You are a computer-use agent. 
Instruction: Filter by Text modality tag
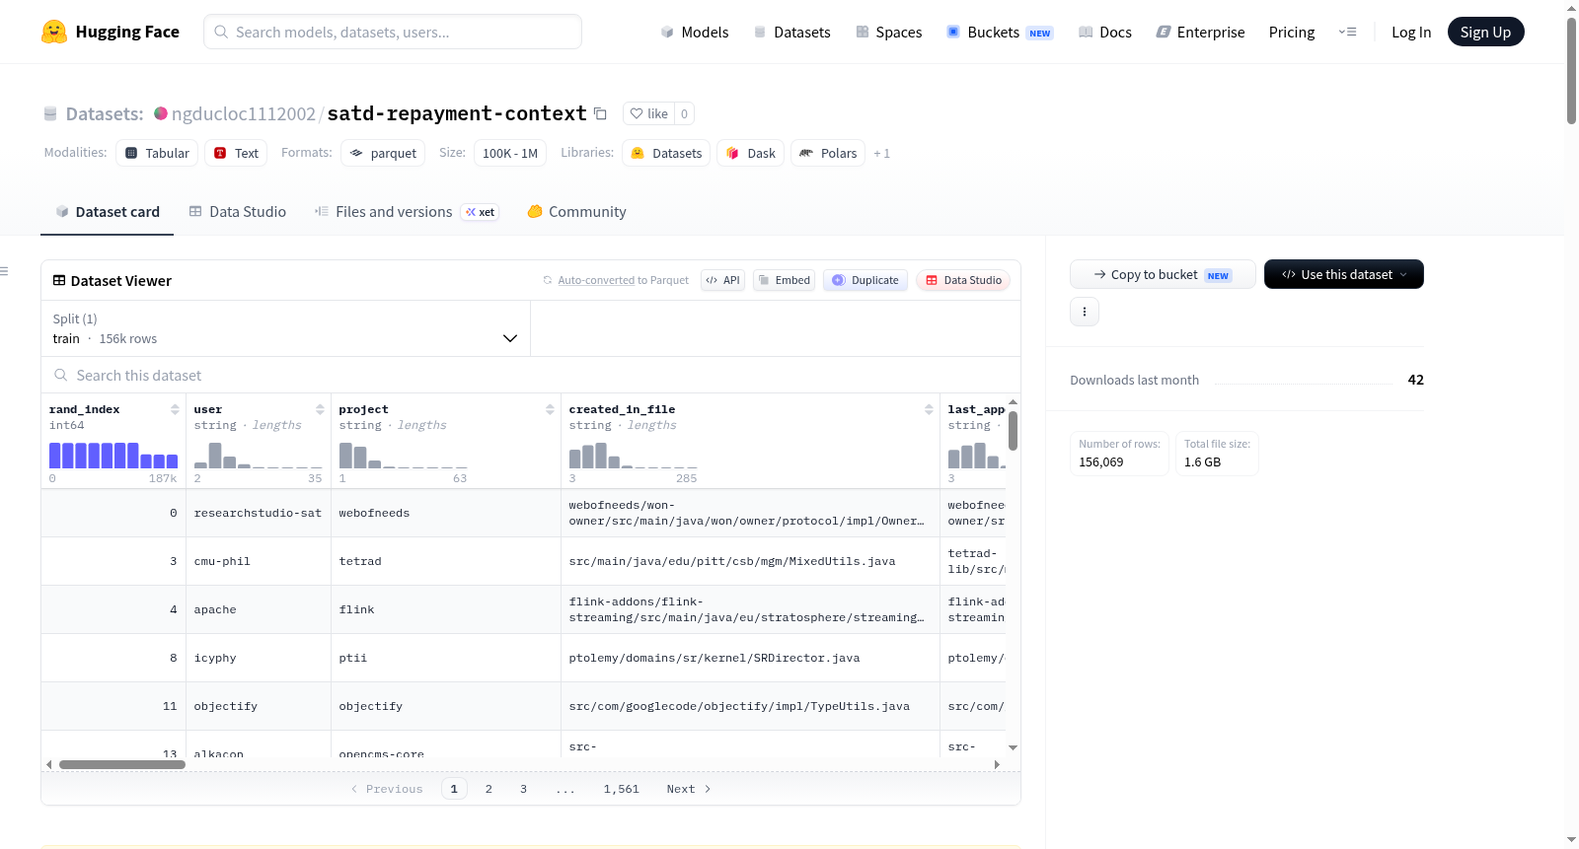[237, 153]
